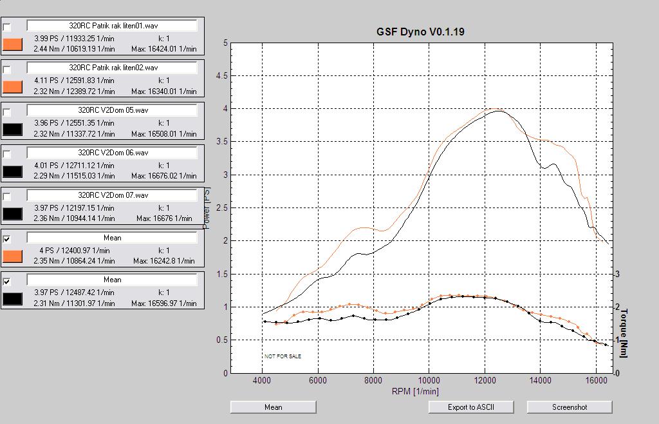This screenshot has height=424, width=659.
Task: Click the 320RC V2Dom 06.wav name field
Action: 112,153
